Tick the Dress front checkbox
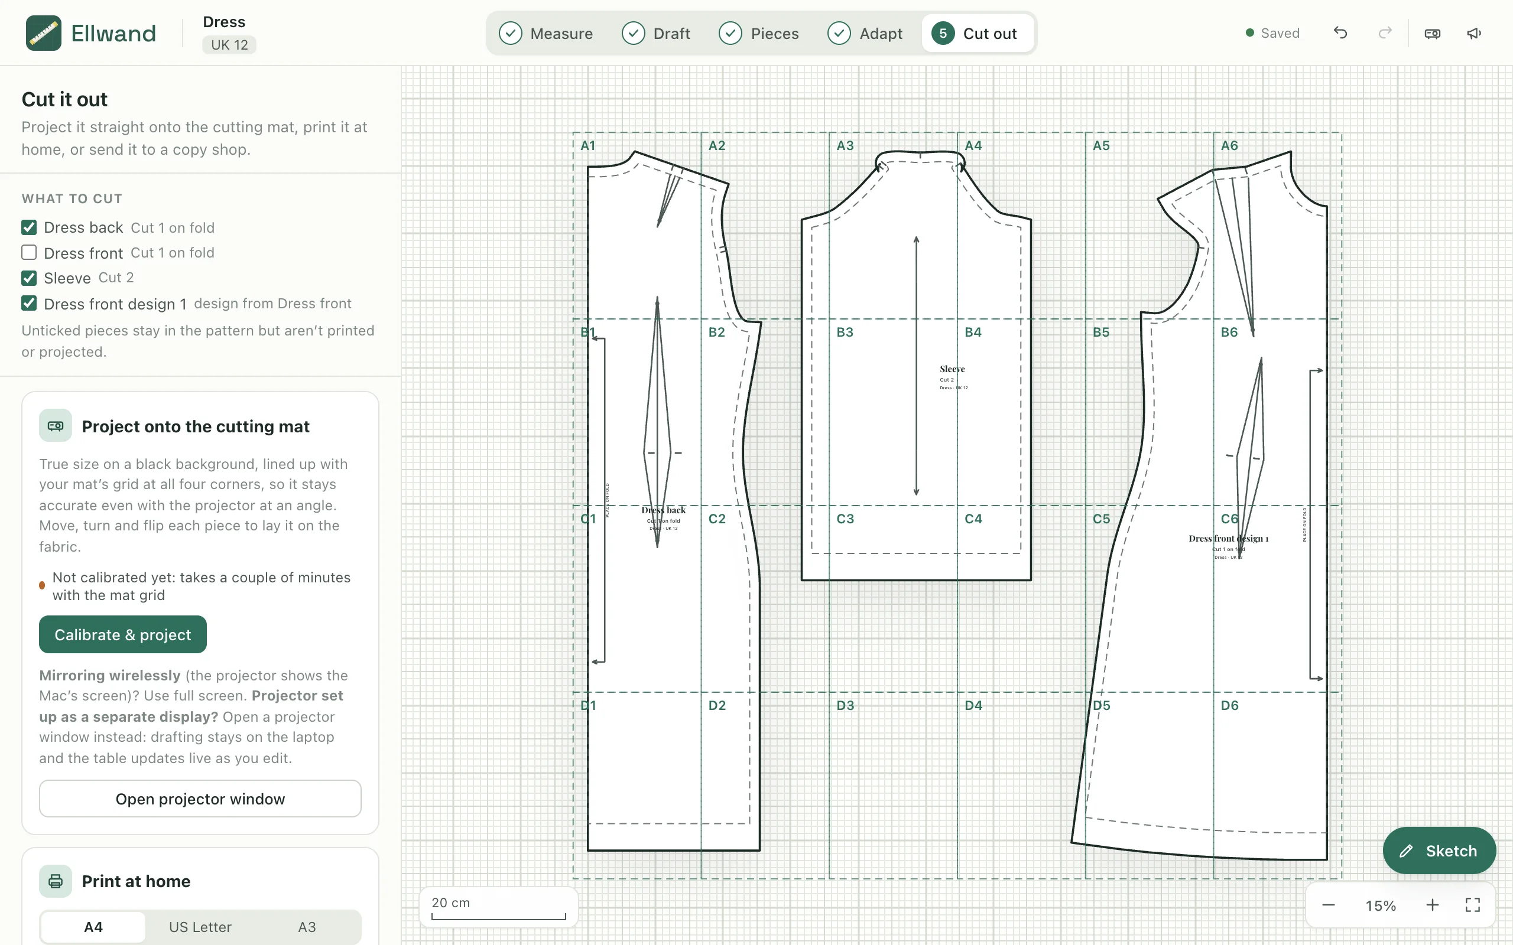The width and height of the screenshot is (1513, 945). pyautogui.click(x=29, y=253)
